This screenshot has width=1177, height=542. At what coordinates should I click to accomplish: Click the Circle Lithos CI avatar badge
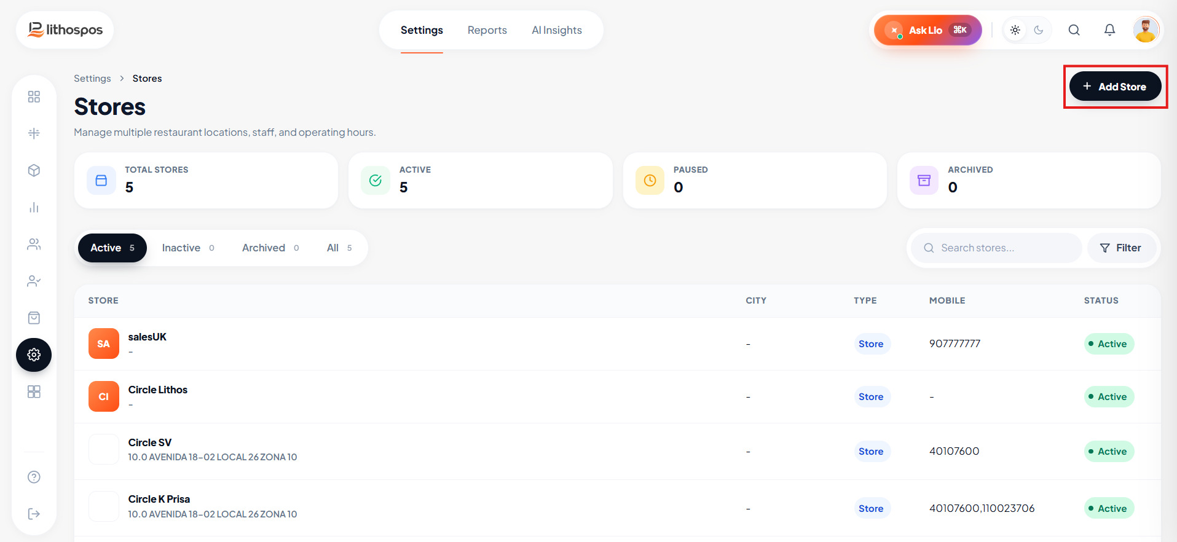[x=103, y=396]
